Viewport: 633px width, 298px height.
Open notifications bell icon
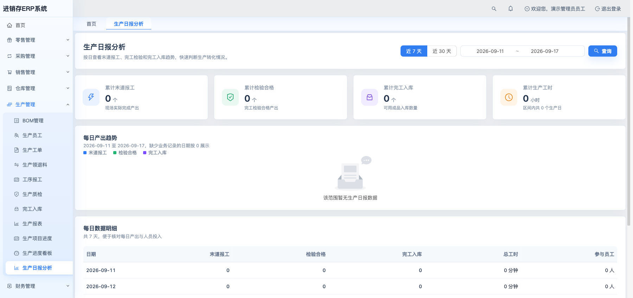(511, 9)
